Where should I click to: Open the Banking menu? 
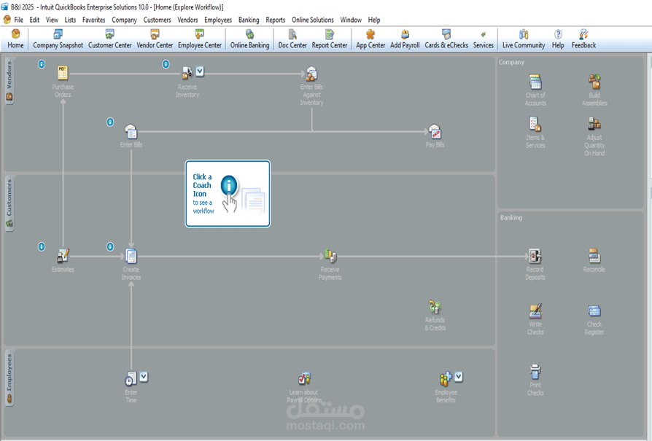click(249, 20)
